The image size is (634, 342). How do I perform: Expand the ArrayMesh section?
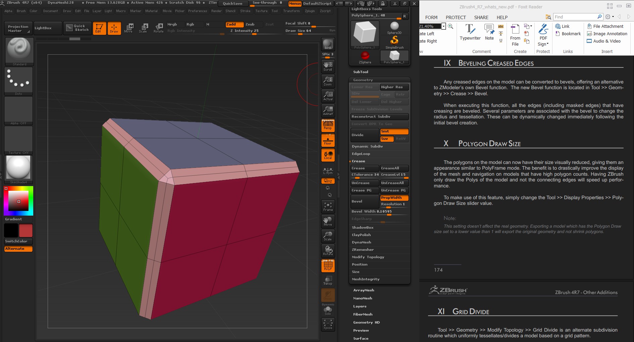(x=364, y=290)
